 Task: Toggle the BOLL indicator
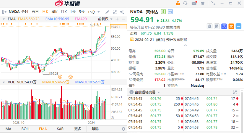[26, 129]
